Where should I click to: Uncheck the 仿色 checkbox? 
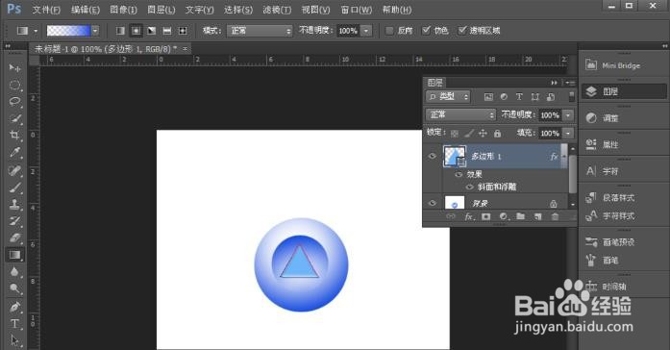pos(426,31)
